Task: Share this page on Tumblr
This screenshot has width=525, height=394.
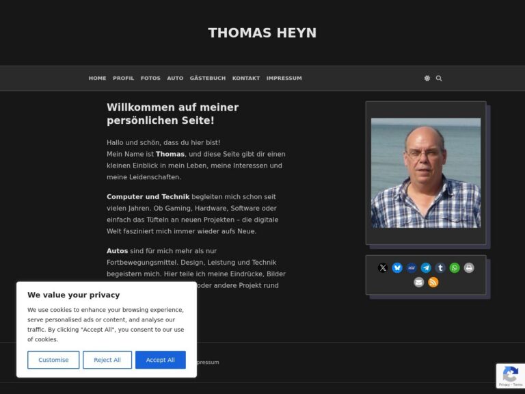Action: point(440,268)
